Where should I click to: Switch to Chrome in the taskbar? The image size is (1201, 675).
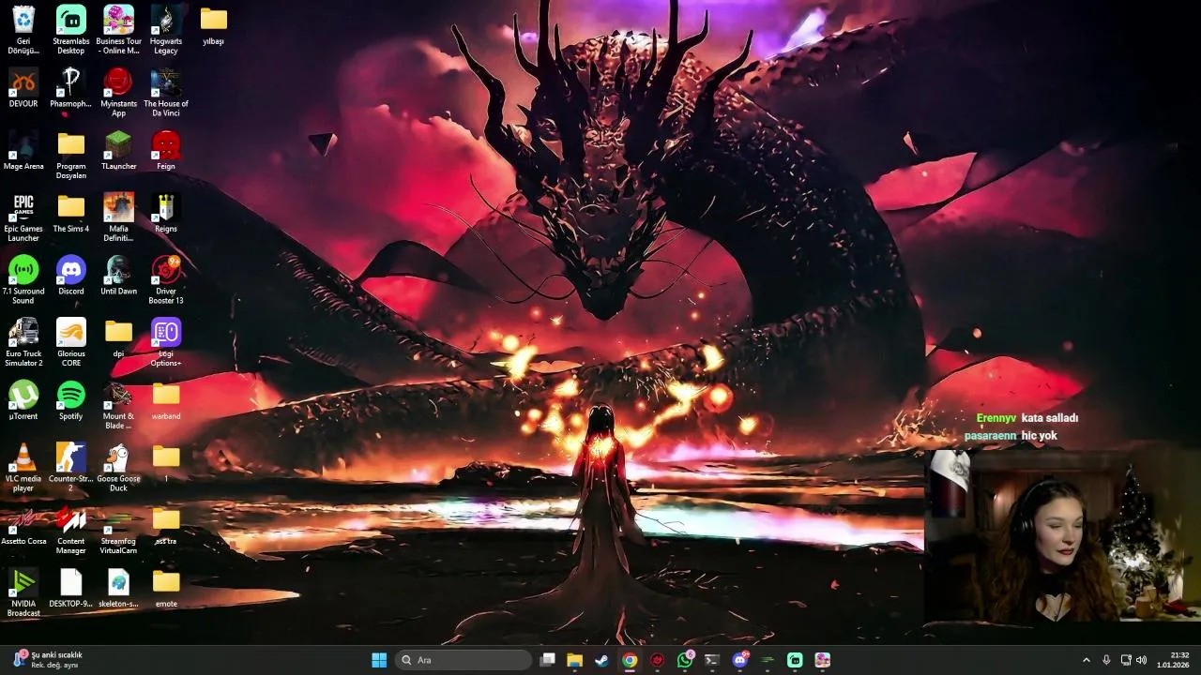point(630,660)
